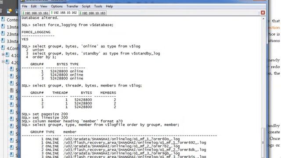The image size is (281, 158).
Task: Collapse the 4.2 bookmark node
Action: pos(3,61)
